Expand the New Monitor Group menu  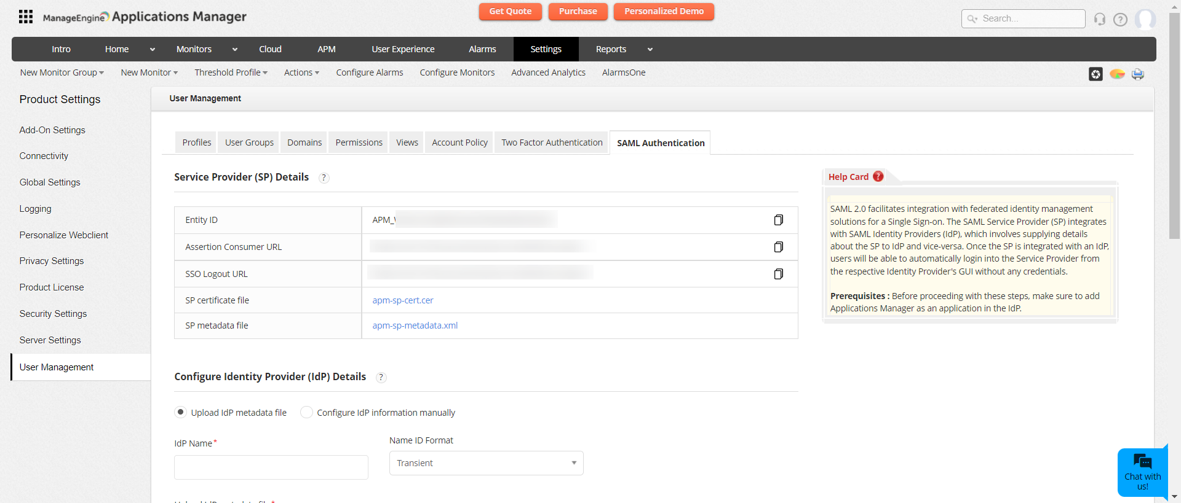pyautogui.click(x=62, y=72)
